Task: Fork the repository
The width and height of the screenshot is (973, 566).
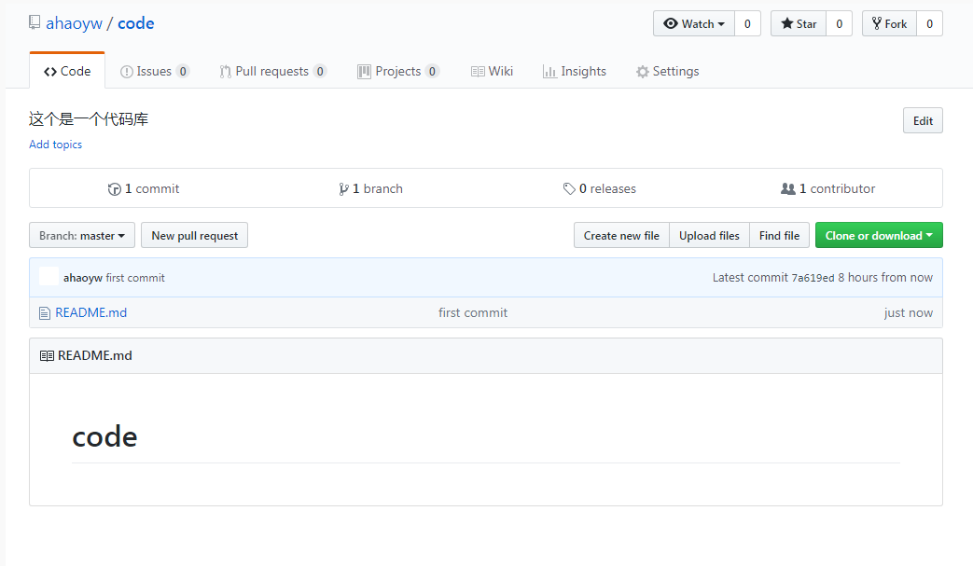Action: pyautogui.click(x=889, y=24)
